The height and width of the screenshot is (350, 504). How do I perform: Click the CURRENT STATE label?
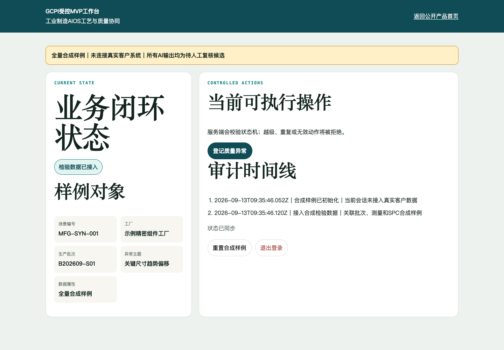click(x=74, y=83)
